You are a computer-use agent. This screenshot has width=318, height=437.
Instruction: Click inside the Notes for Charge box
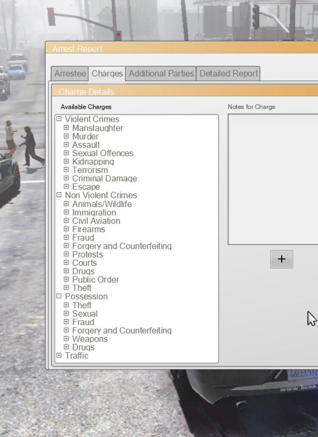click(x=273, y=179)
